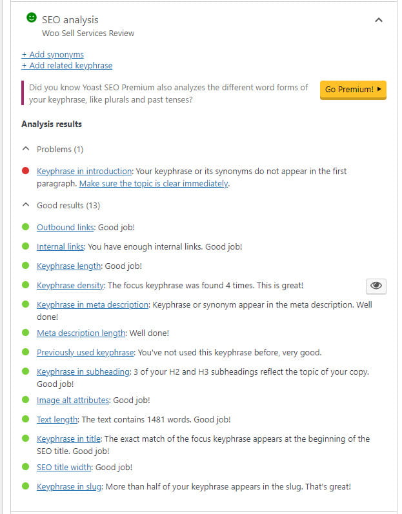Click the Internal links assessment link

60,246
